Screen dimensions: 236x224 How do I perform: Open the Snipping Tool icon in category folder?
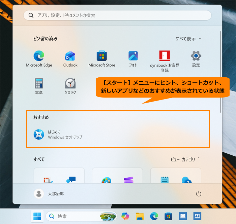click(x=48, y=180)
